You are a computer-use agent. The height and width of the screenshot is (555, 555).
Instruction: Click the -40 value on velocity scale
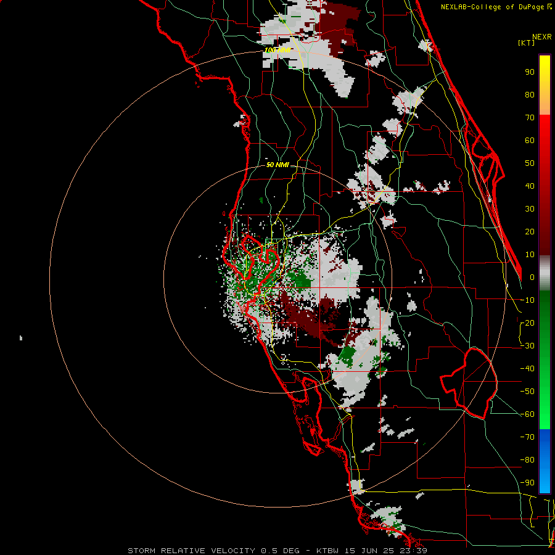tap(527, 369)
